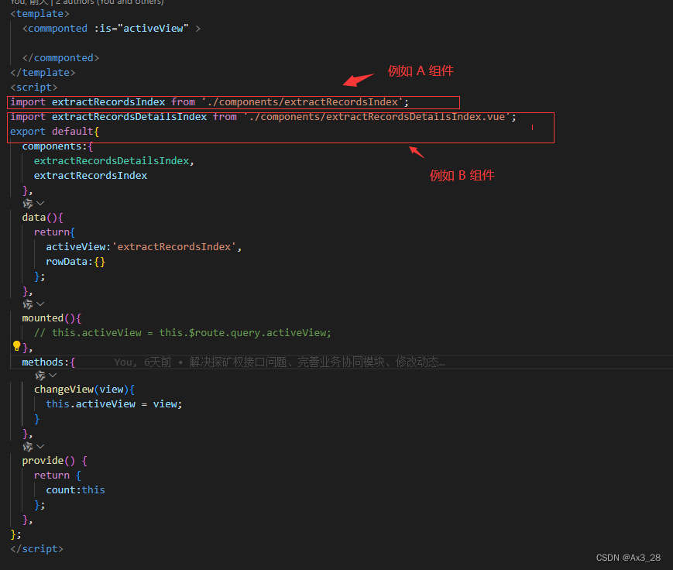The image size is (673, 570).
Task: Click the './components/extractRecordsDetailsIndex.vue' import path
Action: (x=376, y=117)
